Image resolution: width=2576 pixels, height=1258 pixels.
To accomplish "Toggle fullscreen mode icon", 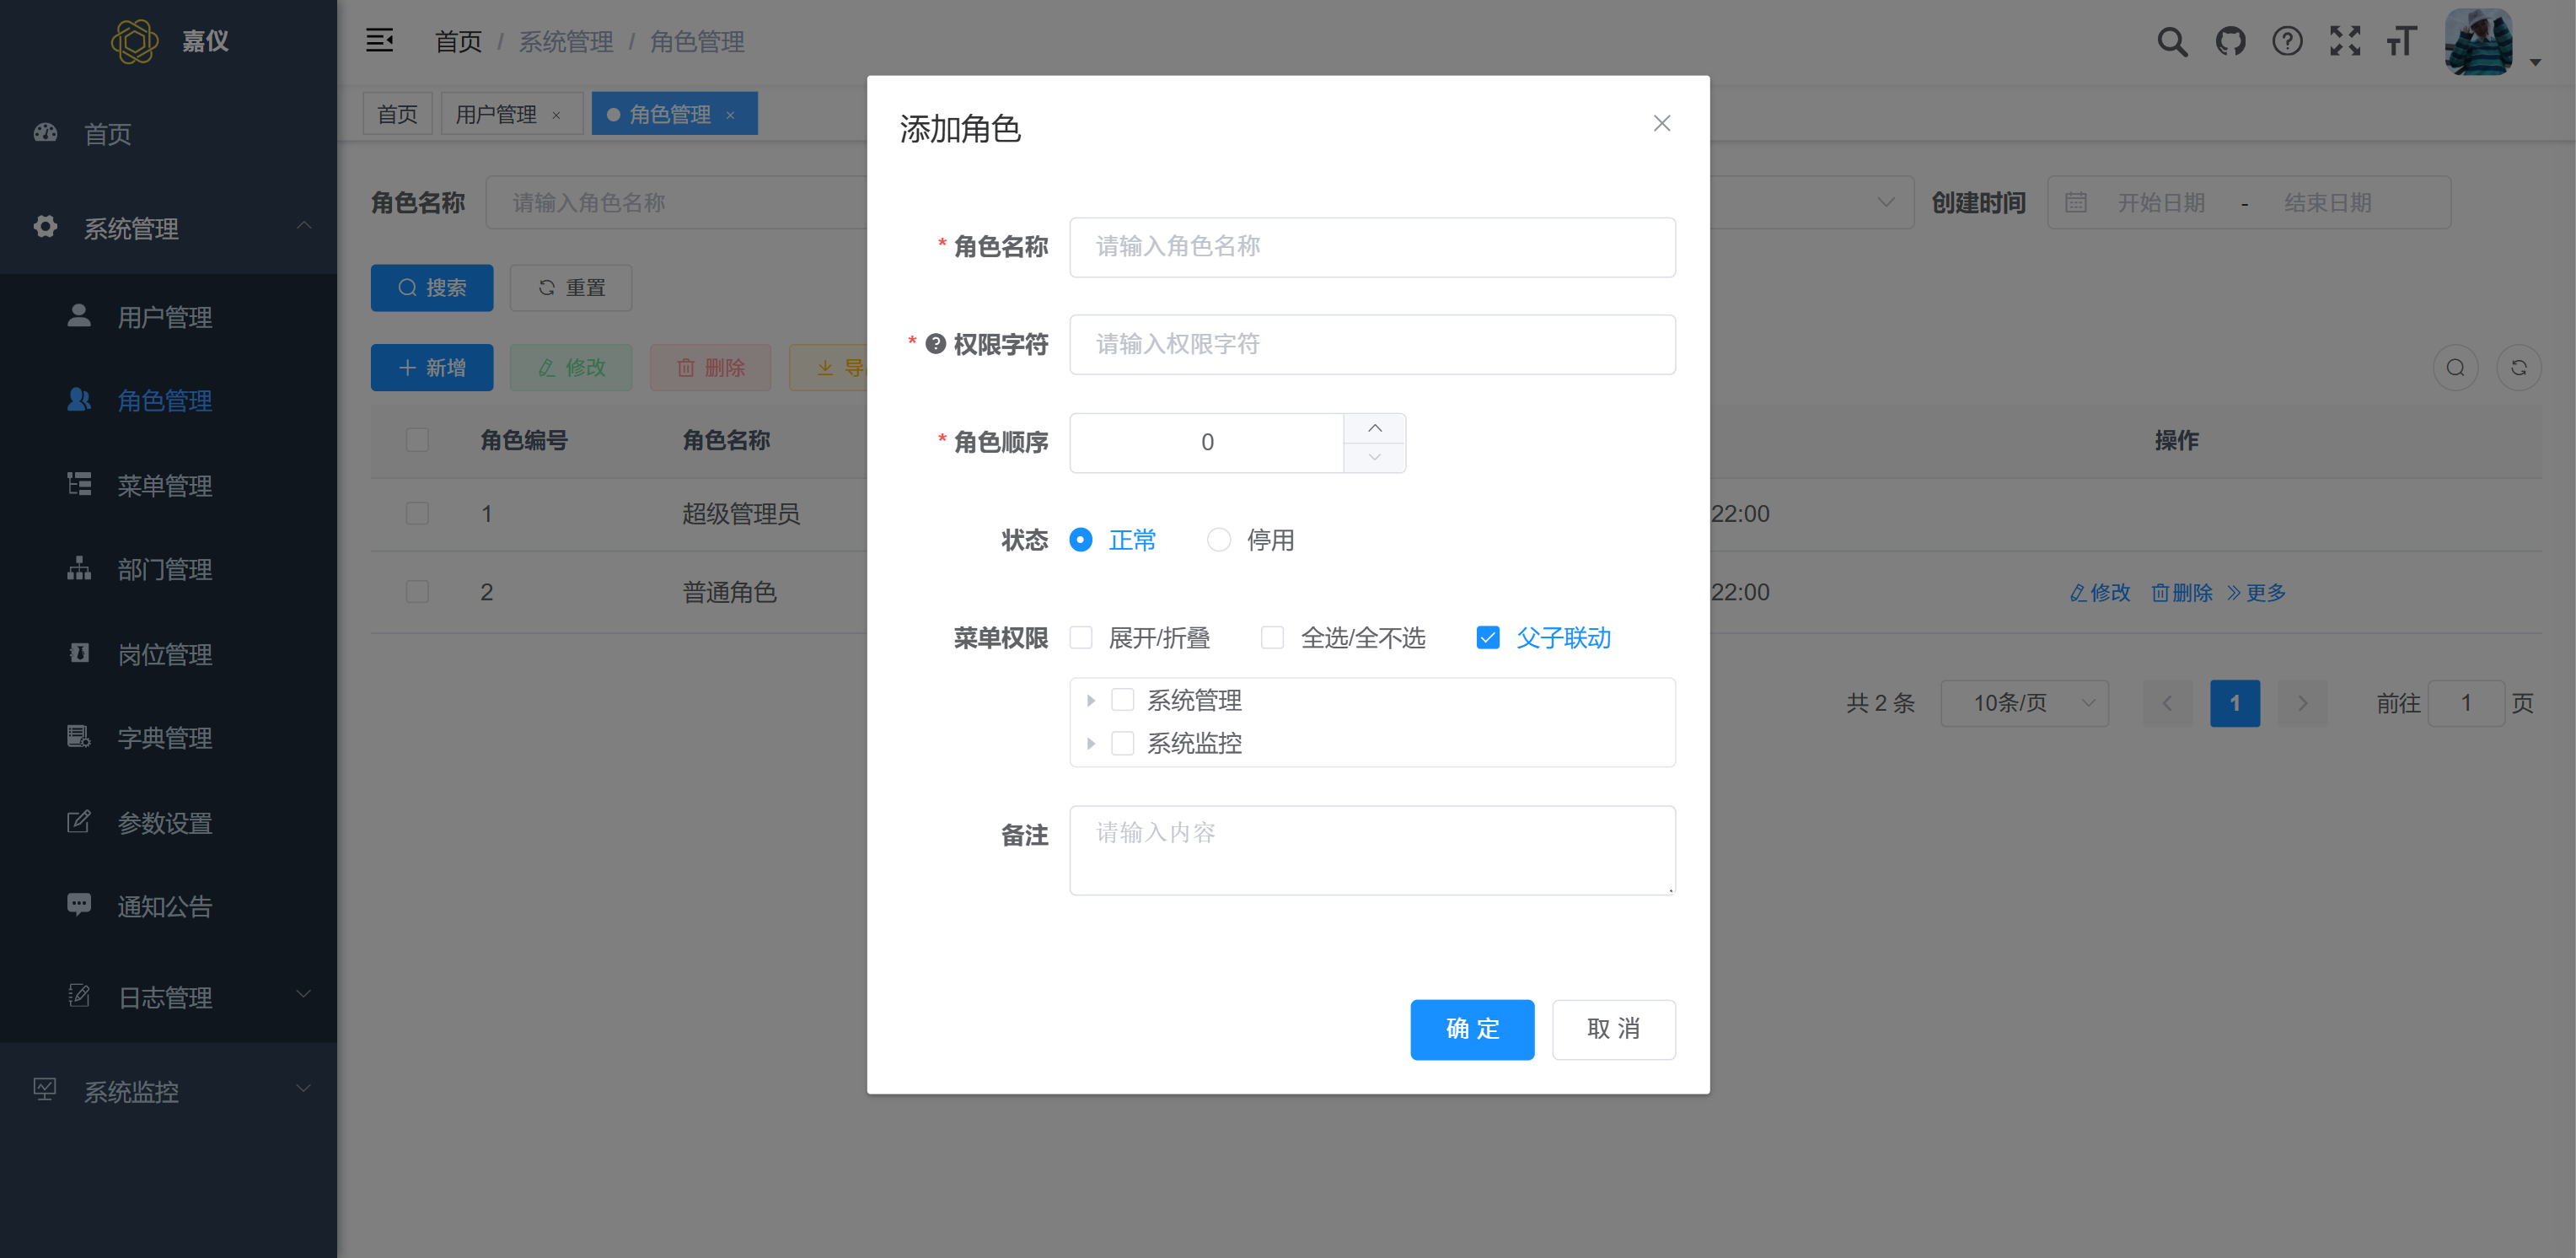I will (2344, 42).
